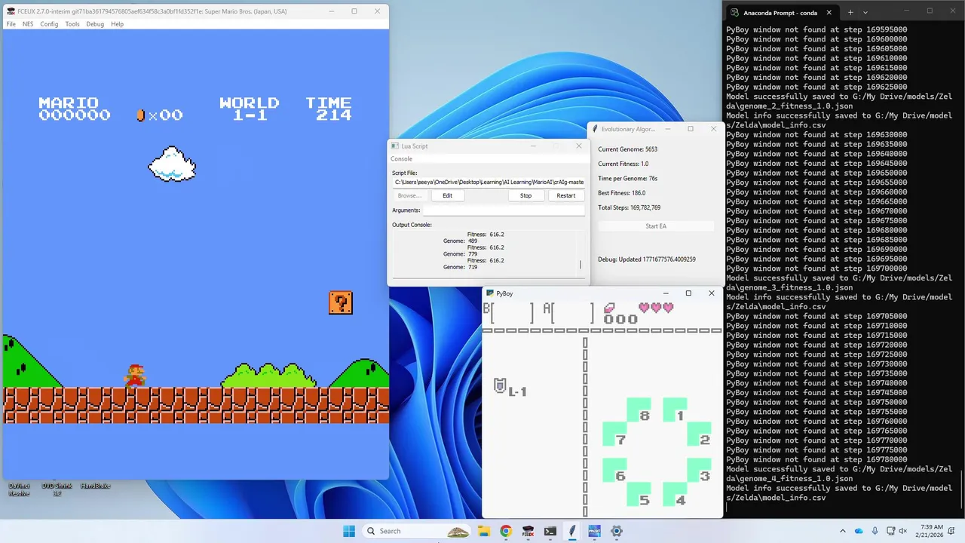
Task: Close the Anaconda Prompt tab
Action: click(x=829, y=12)
